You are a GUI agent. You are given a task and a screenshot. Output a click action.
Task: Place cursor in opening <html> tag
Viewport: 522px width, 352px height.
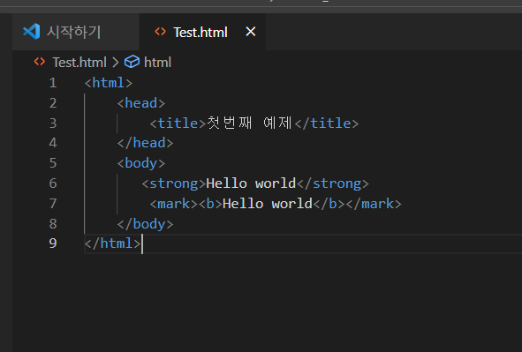[109, 83]
